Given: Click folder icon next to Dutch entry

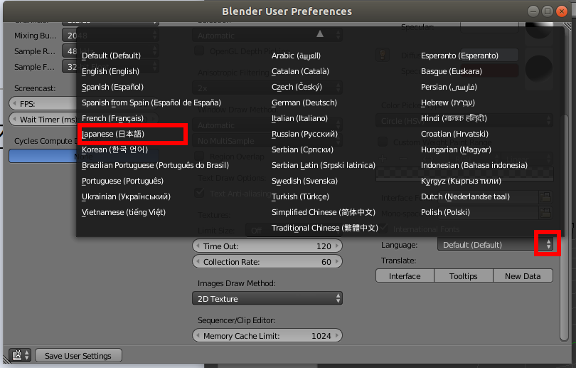Looking at the screenshot, I should click(x=545, y=197).
